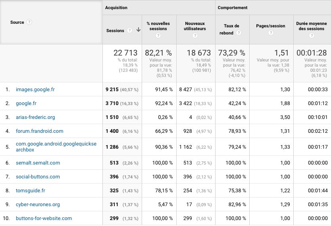The width and height of the screenshot is (331, 226).
Task: Toggle the Sessions sort descending arrow
Action: tap(139, 30)
